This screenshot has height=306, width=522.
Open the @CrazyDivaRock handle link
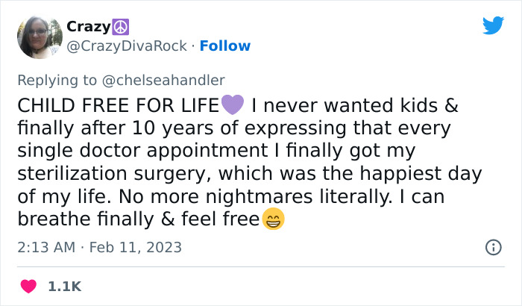tap(127, 46)
